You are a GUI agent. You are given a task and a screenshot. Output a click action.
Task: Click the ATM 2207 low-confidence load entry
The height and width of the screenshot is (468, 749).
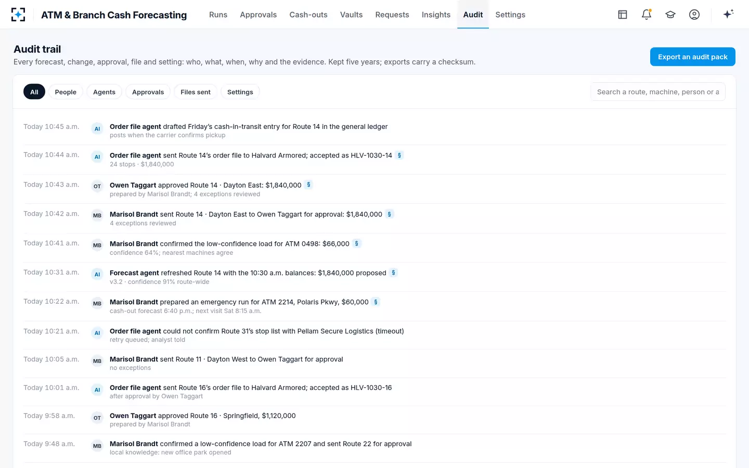coord(374,448)
